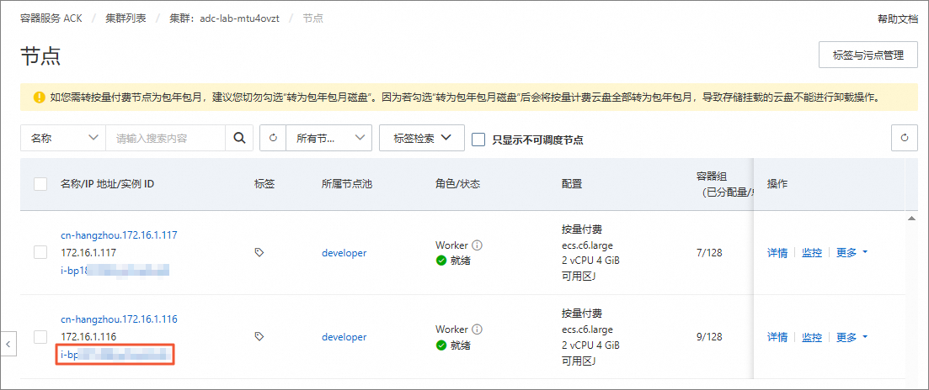Click the IP text 172.16.1.116
929x390 pixels.
click(88, 336)
